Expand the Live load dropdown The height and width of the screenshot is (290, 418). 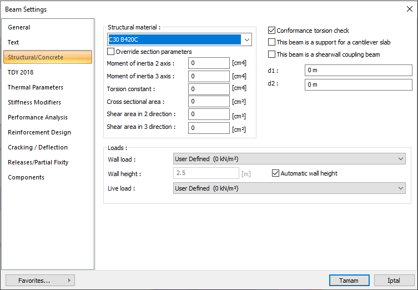tap(401, 189)
